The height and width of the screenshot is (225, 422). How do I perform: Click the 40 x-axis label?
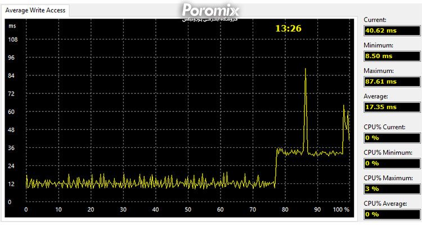155,209
